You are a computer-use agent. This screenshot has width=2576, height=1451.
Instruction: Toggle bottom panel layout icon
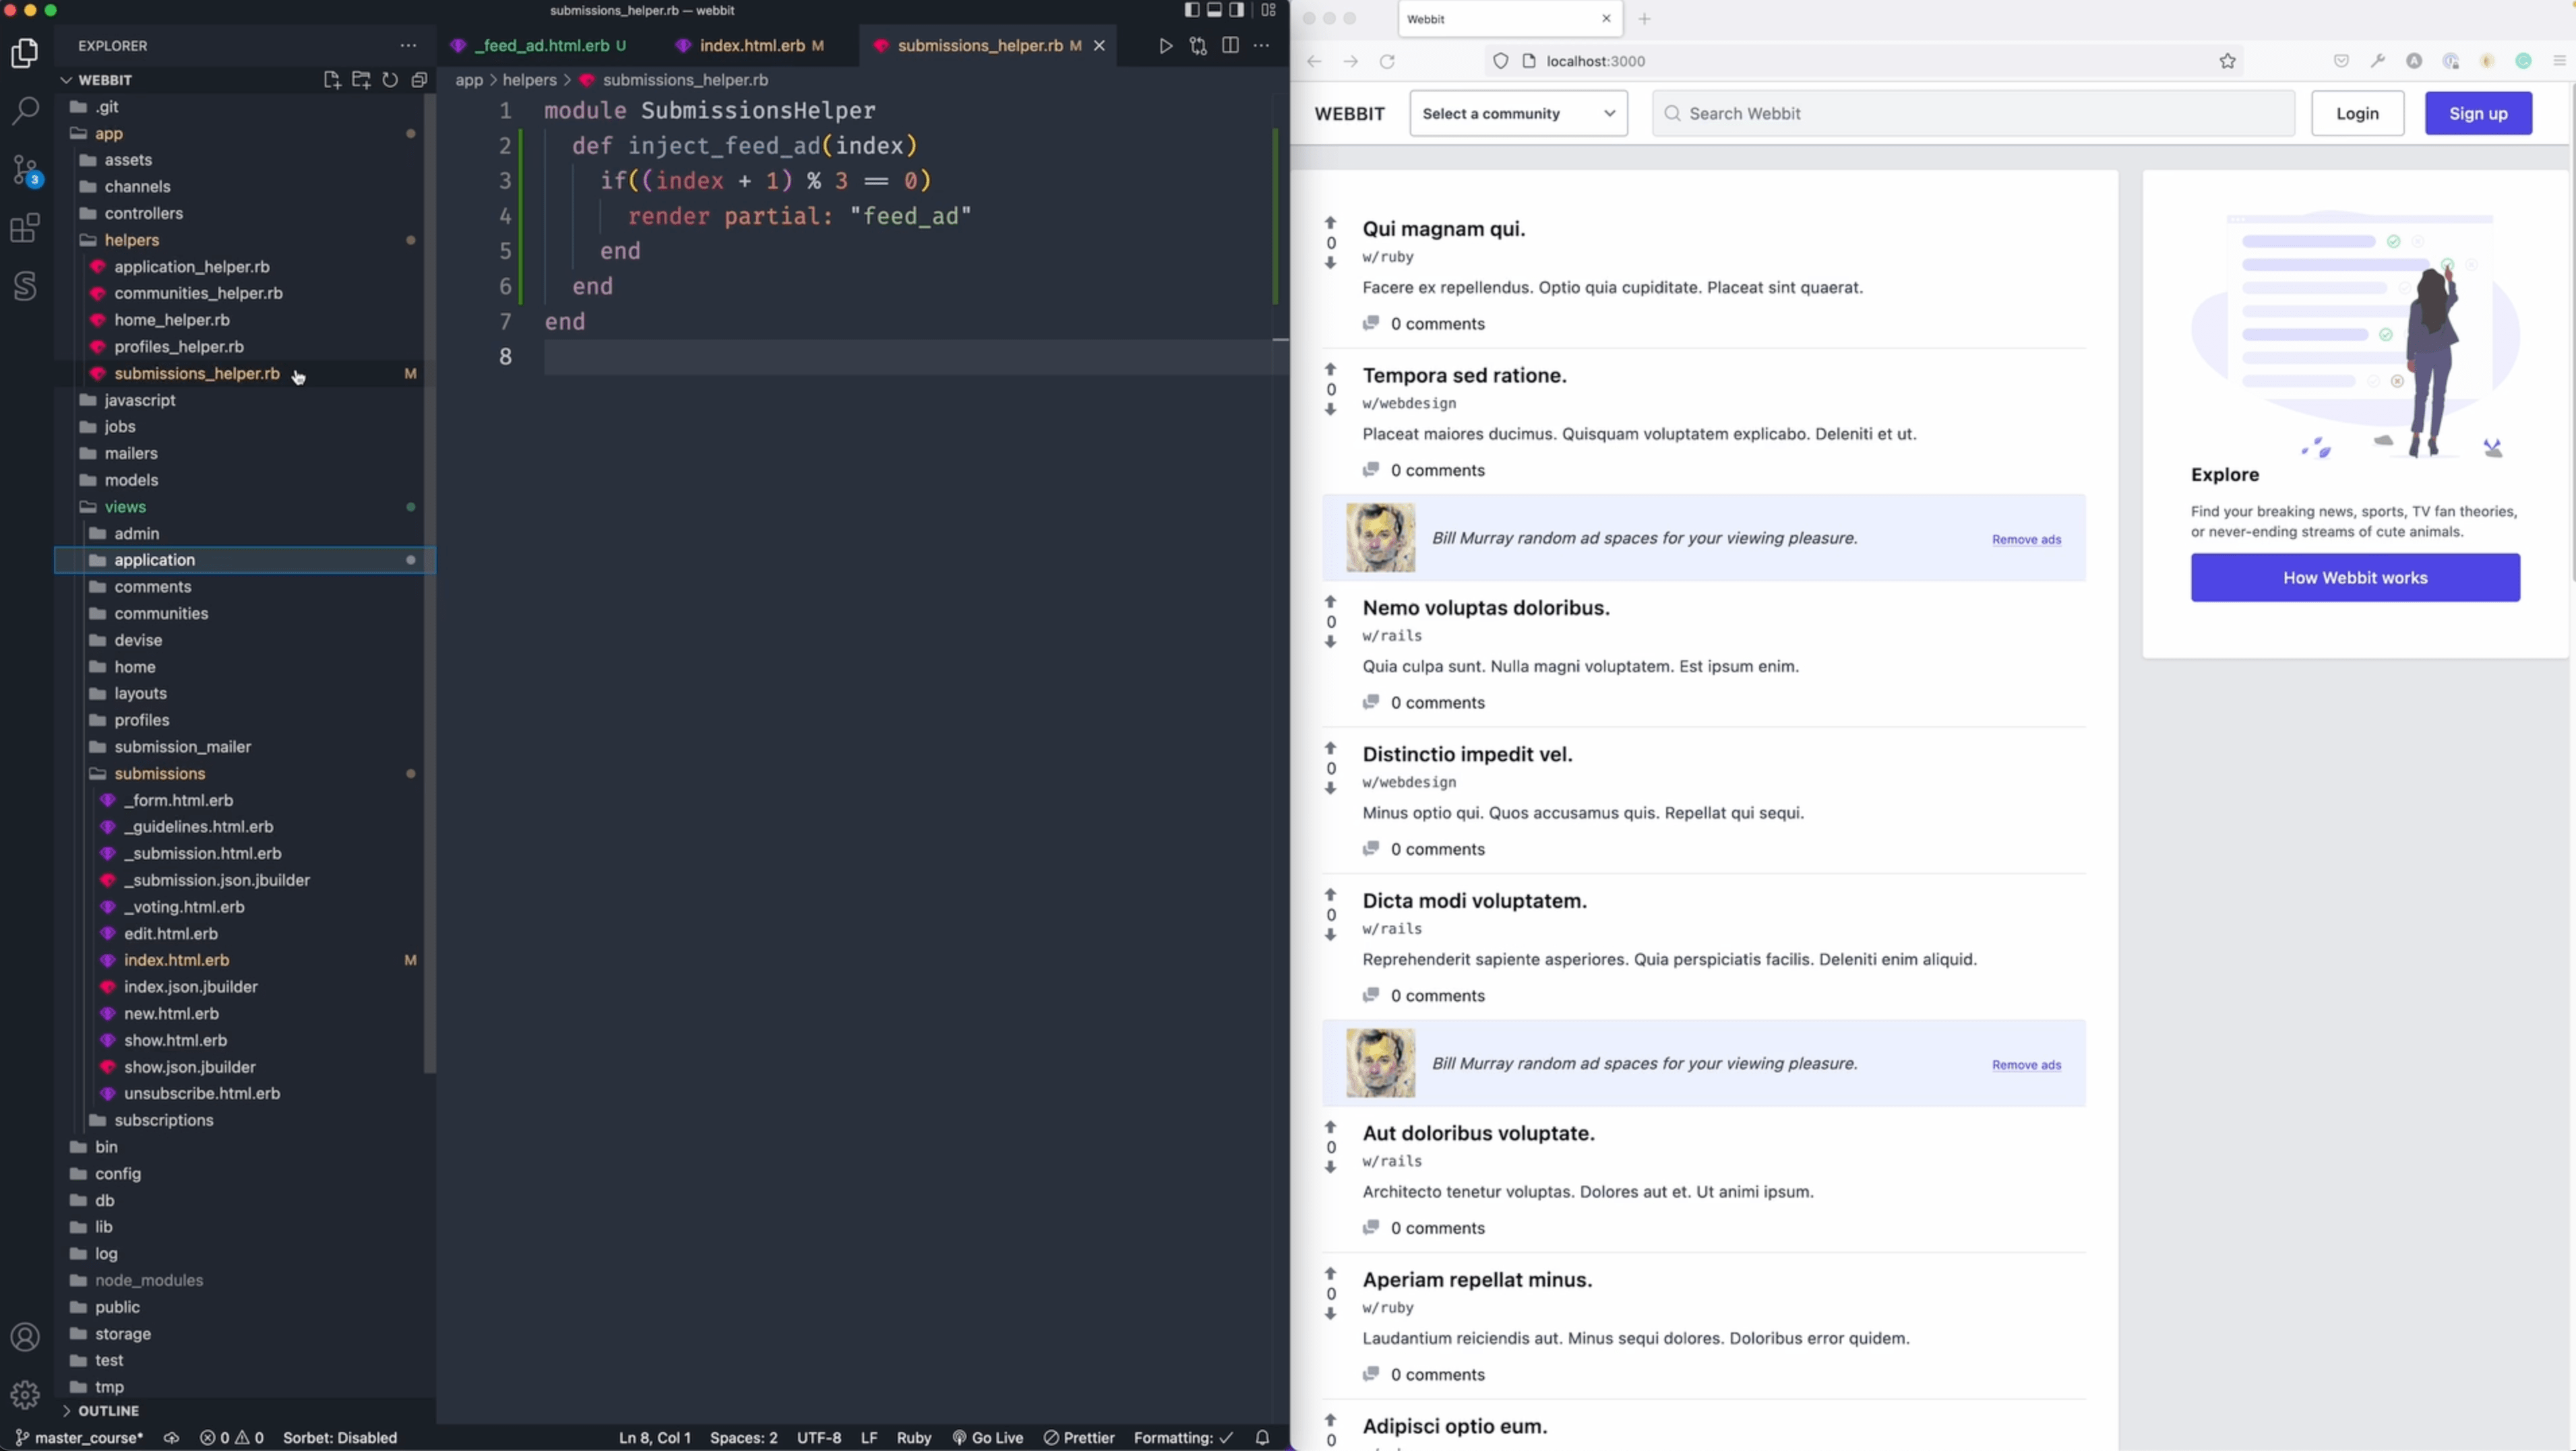point(1214,10)
